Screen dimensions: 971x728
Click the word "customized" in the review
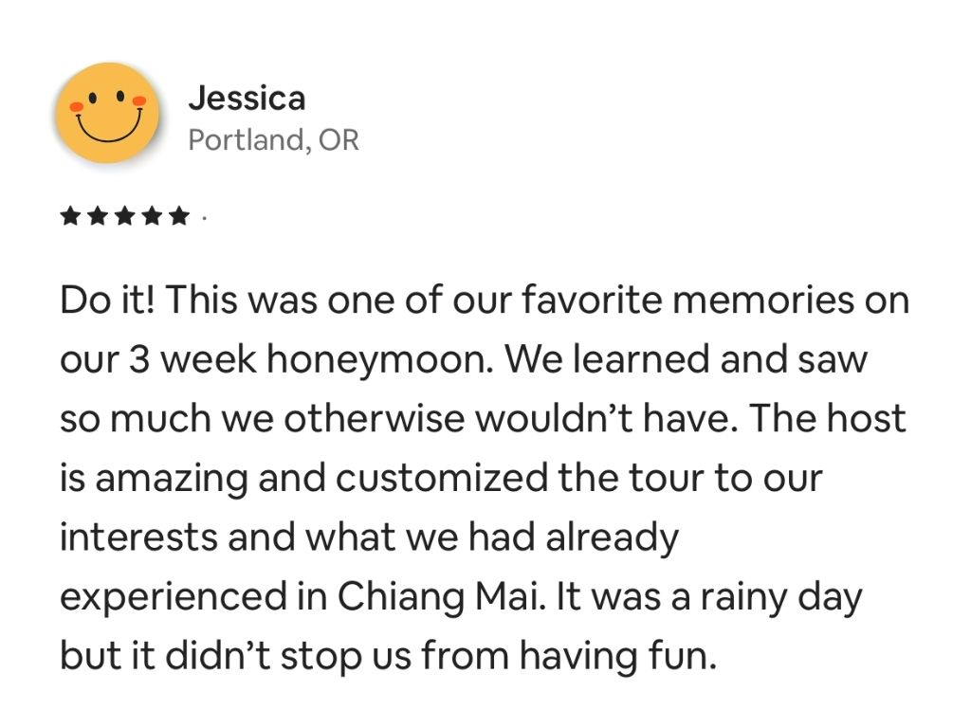441,478
